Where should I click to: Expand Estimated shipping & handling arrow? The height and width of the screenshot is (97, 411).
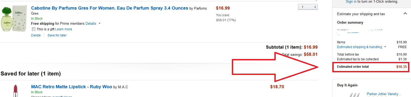385,47
